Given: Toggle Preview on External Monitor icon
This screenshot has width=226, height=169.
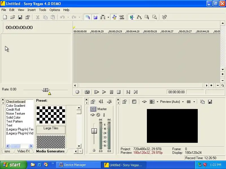Looking at the screenshot, I should pyautogui.click(x=134, y=102).
